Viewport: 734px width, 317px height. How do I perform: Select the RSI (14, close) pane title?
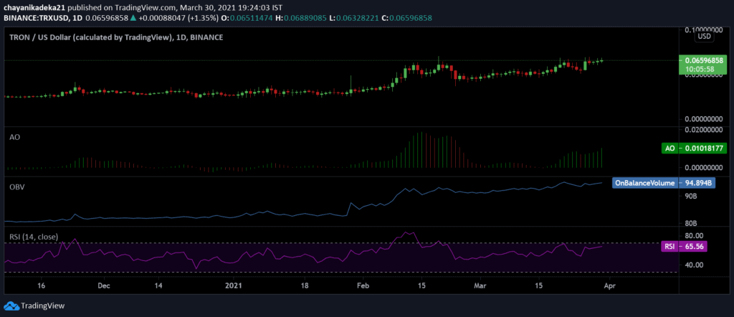click(x=34, y=237)
